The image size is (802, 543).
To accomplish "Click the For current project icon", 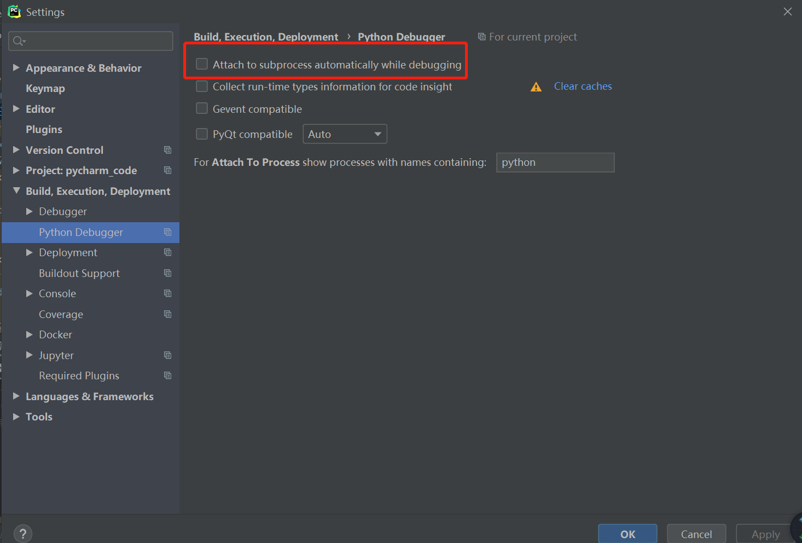I will [x=481, y=36].
